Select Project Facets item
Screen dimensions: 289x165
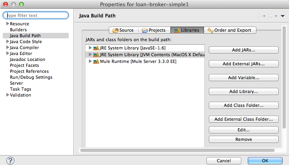24,65
